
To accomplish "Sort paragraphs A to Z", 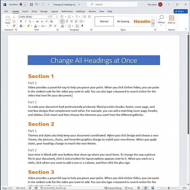I will click(77, 26).
